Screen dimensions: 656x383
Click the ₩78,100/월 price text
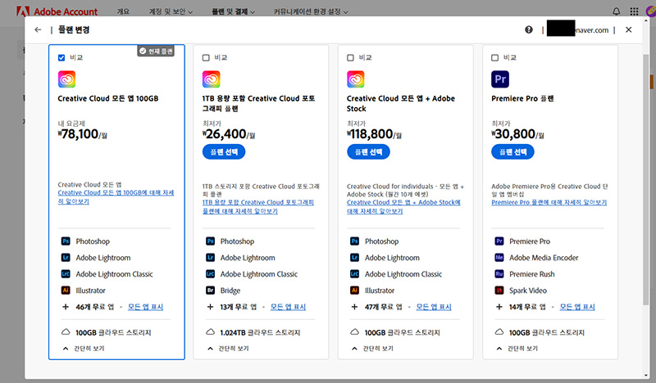[x=83, y=134]
